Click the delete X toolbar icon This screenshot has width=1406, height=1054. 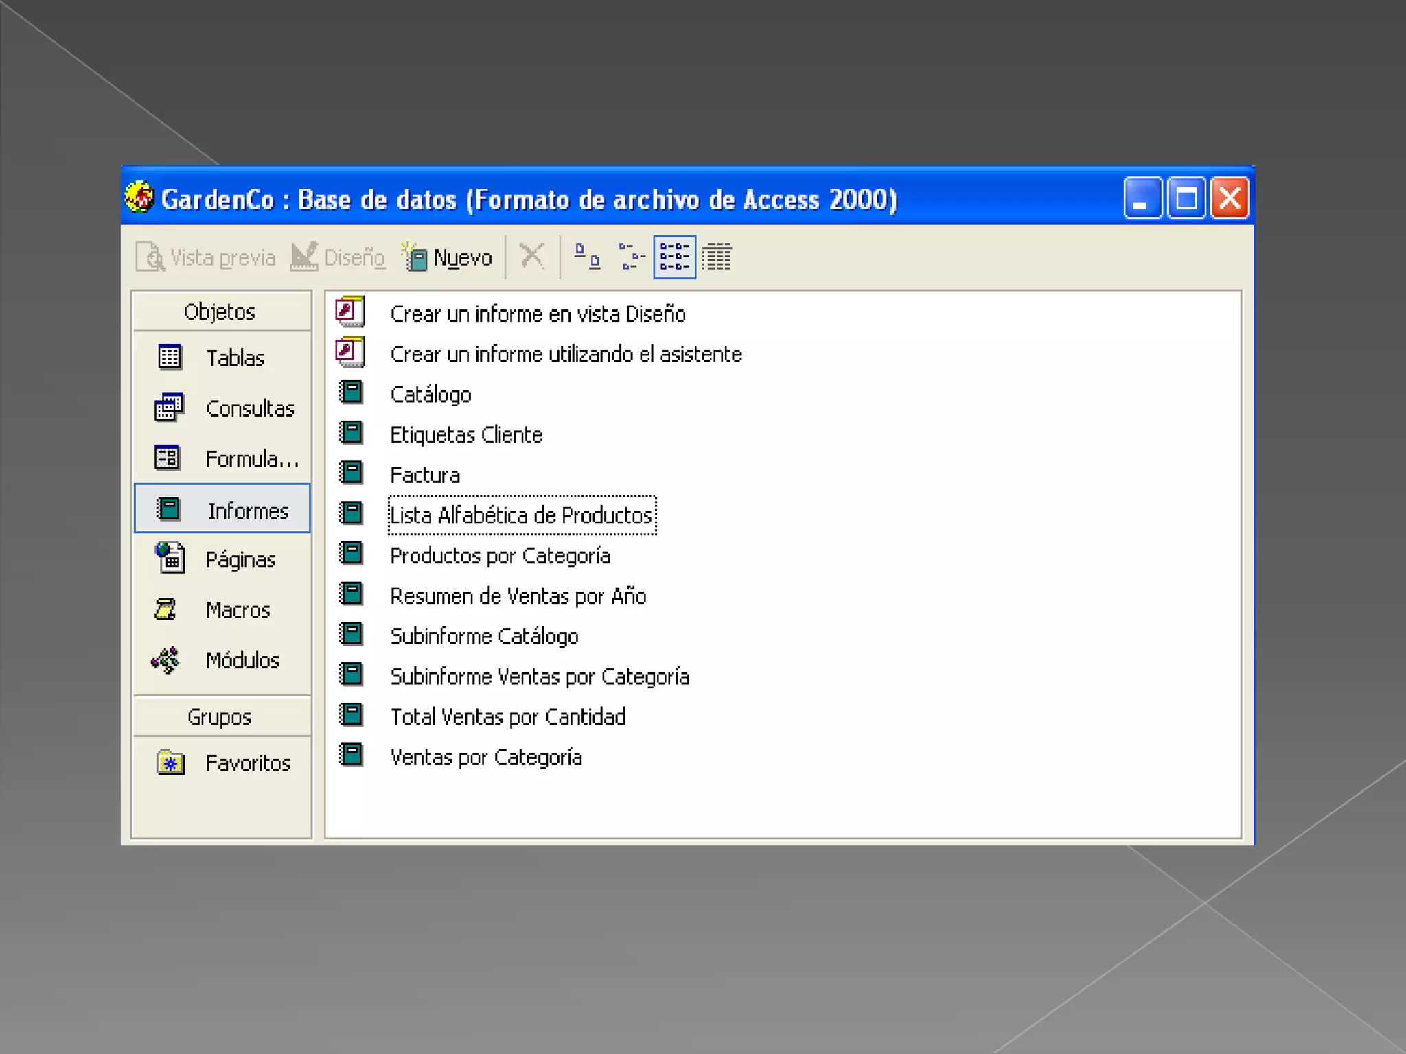tap(532, 257)
